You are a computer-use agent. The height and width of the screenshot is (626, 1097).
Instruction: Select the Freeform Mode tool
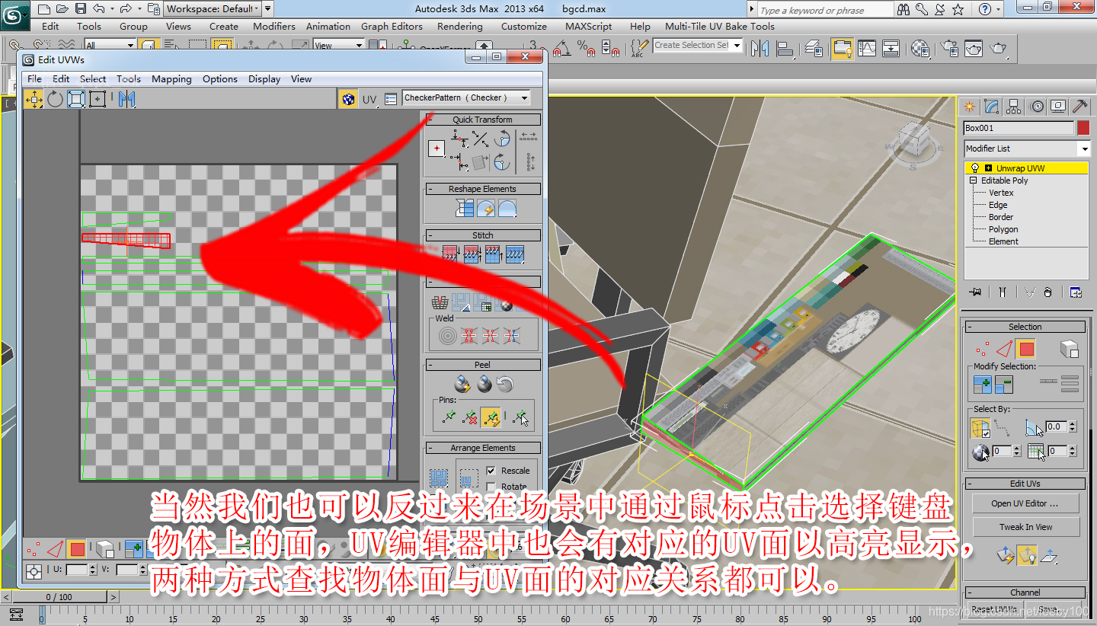(x=98, y=99)
